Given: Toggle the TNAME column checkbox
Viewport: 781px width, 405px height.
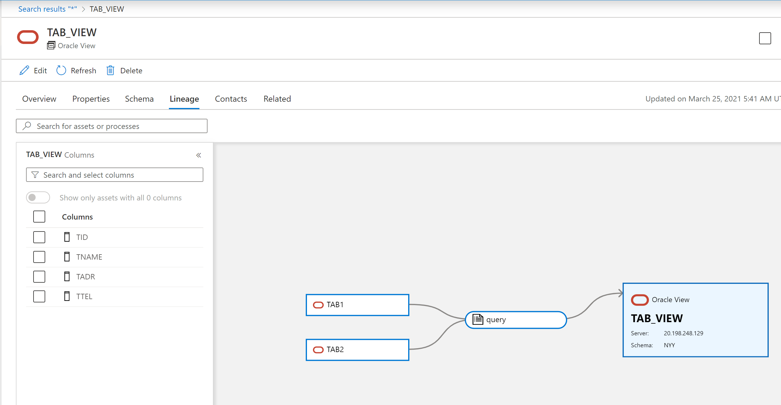Looking at the screenshot, I should [x=39, y=256].
